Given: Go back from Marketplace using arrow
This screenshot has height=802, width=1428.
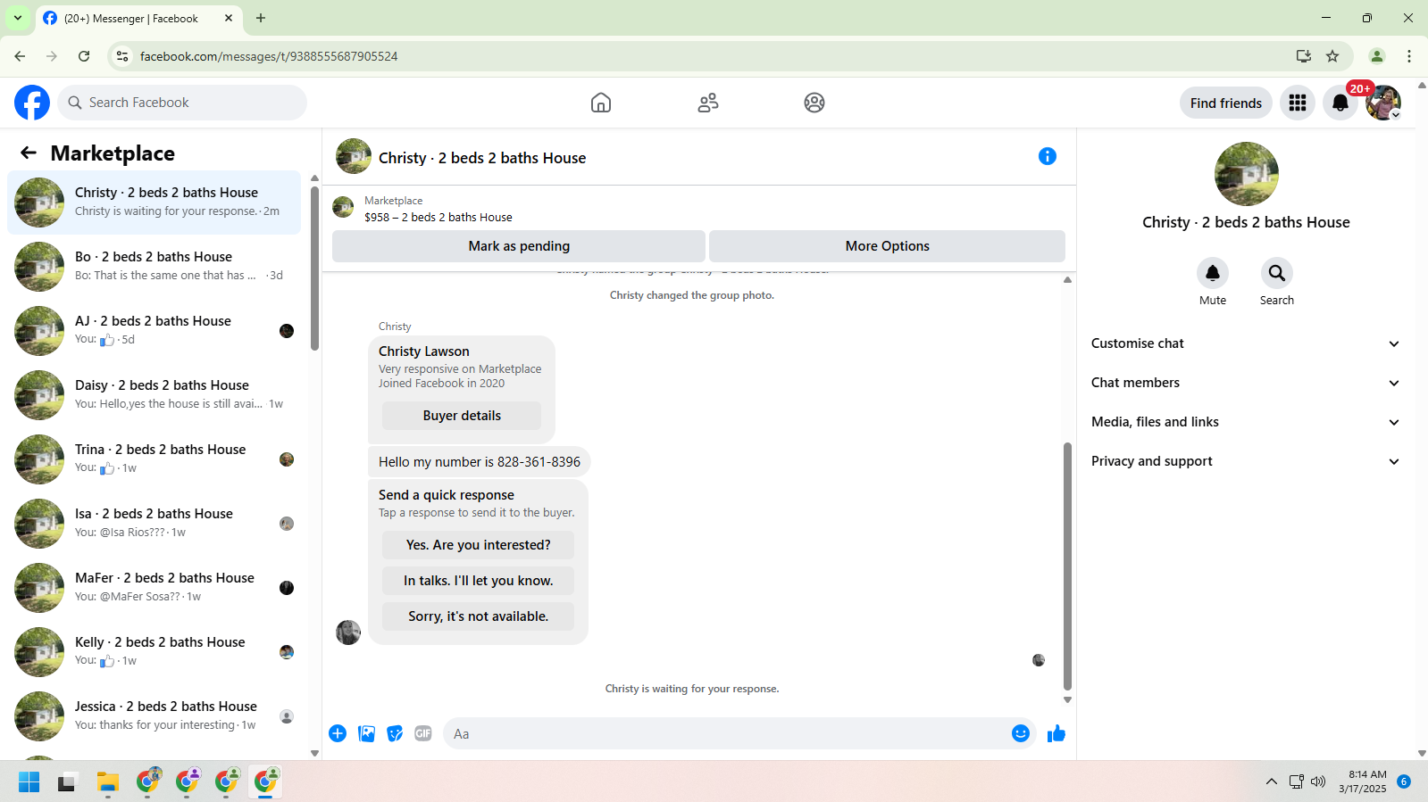Looking at the screenshot, I should (29, 153).
